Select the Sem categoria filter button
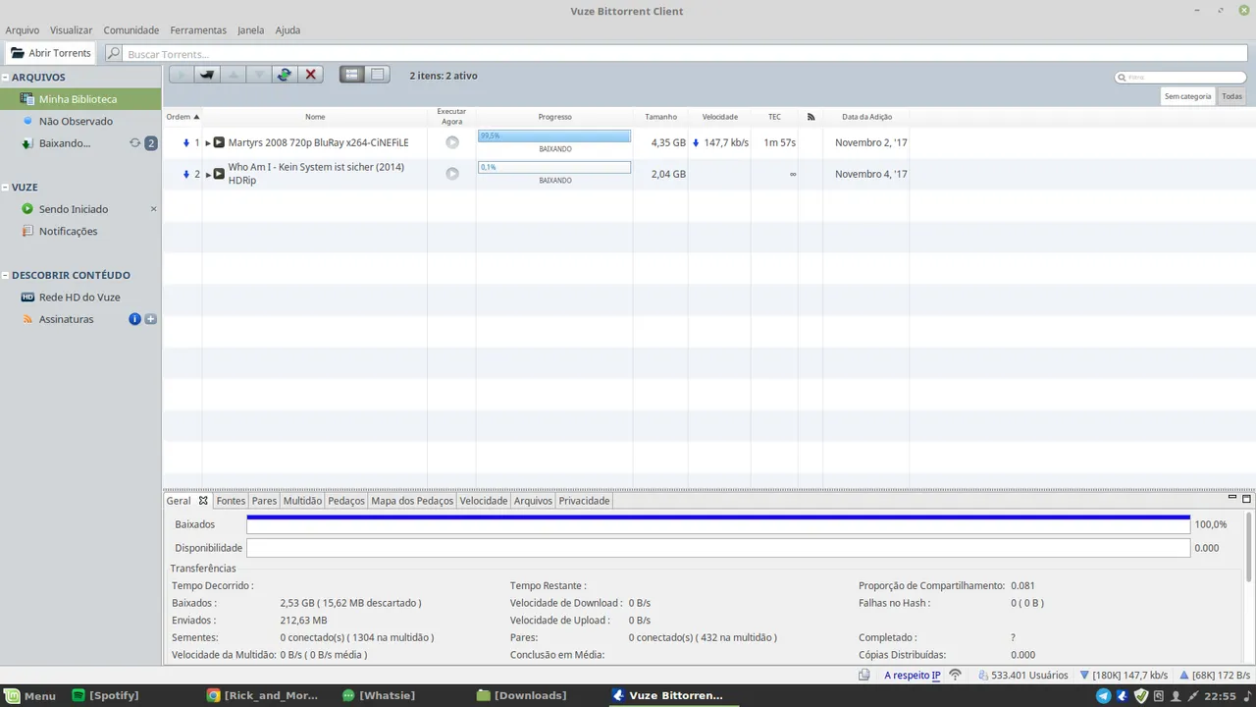This screenshot has width=1256, height=707. tap(1188, 96)
